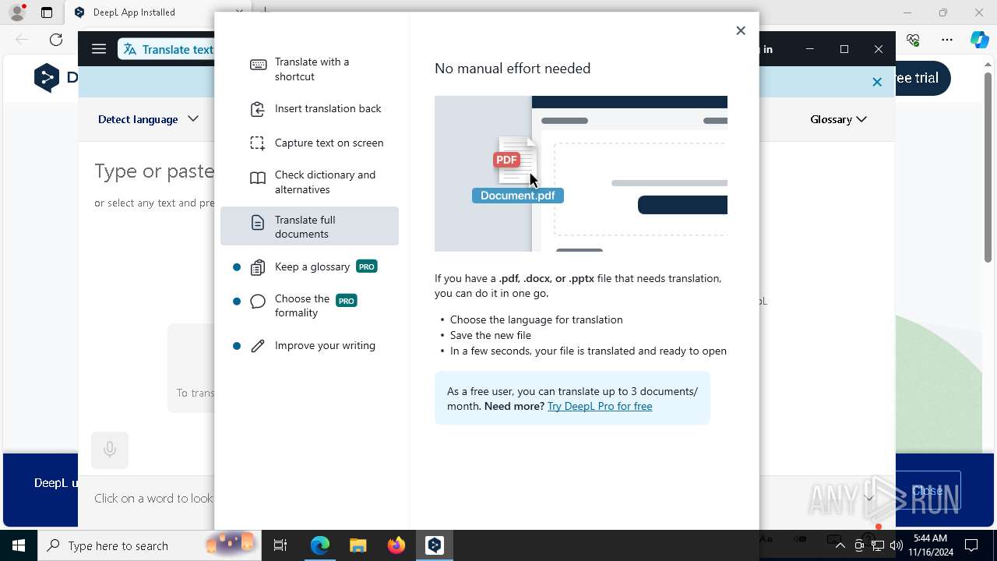Image resolution: width=997 pixels, height=561 pixels.
Task: Click Translate text tab in DeepL
Action: pos(167,49)
